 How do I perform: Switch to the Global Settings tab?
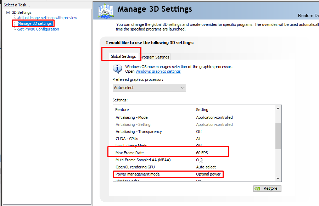[123, 56]
